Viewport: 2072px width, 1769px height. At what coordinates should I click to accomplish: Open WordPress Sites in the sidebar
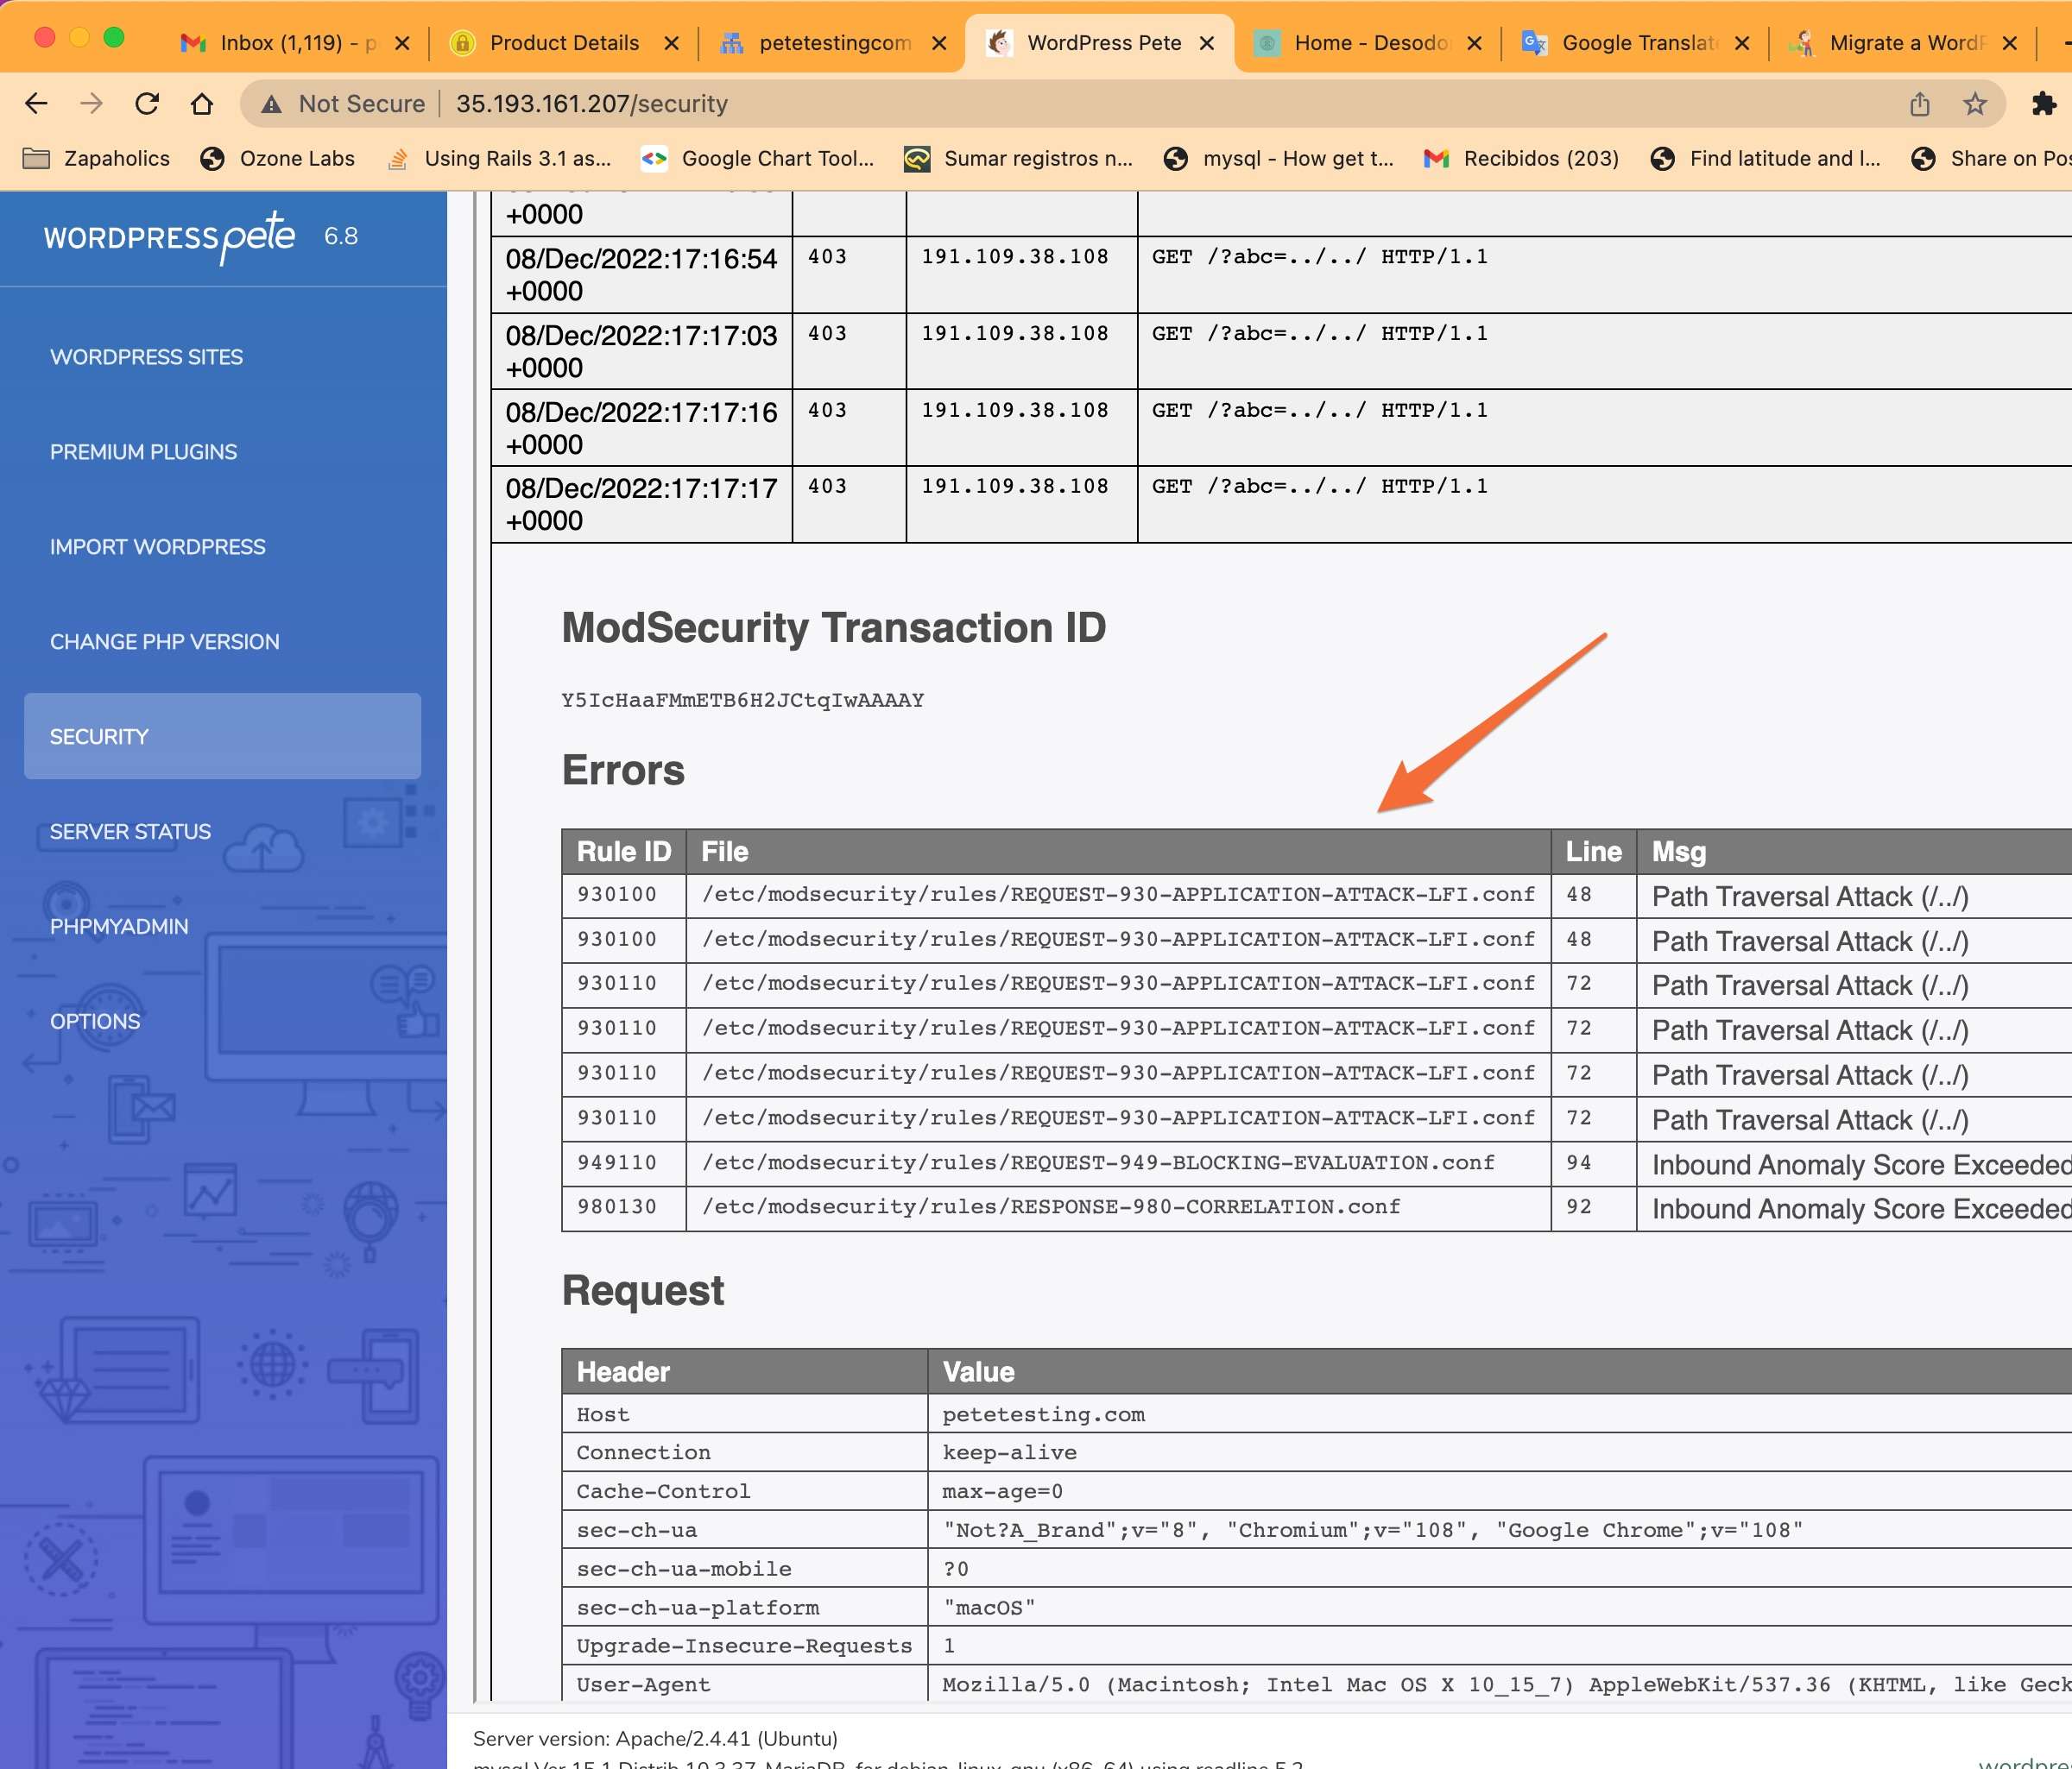146,356
